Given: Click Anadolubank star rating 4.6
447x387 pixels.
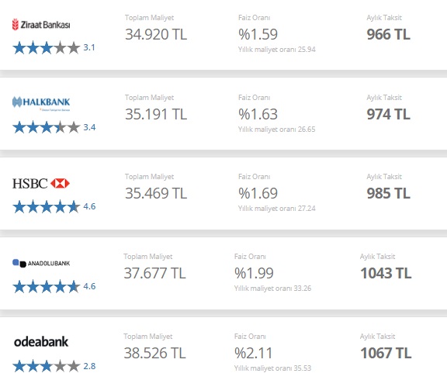Looking at the screenshot, I should pos(54,286).
